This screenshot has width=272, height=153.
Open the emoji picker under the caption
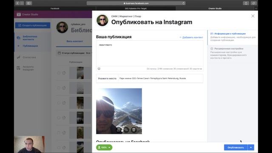click(x=99, y=68)
